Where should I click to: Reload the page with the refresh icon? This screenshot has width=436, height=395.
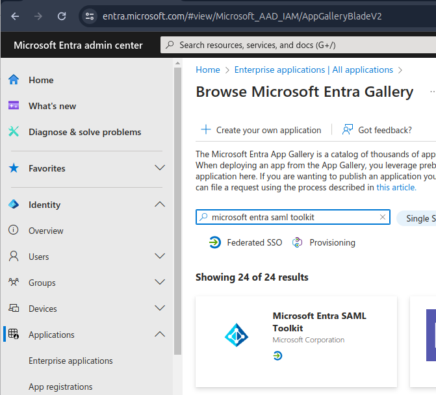(62, 16)
